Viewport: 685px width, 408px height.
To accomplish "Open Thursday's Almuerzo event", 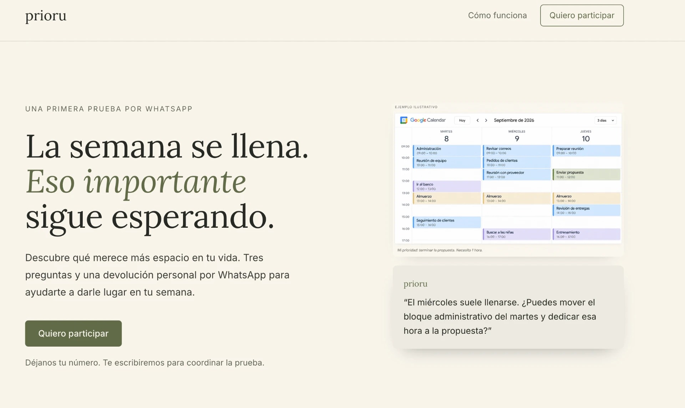I will (587, 198).
